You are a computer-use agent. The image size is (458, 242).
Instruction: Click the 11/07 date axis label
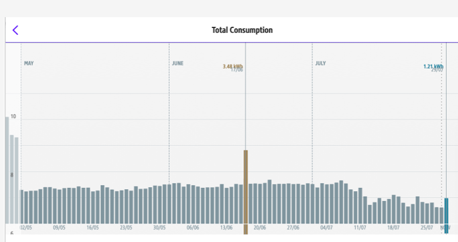pos(360,227)
